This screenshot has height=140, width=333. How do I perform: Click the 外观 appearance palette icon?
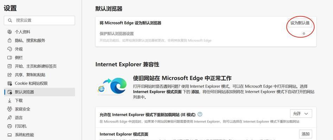(9, 49)
